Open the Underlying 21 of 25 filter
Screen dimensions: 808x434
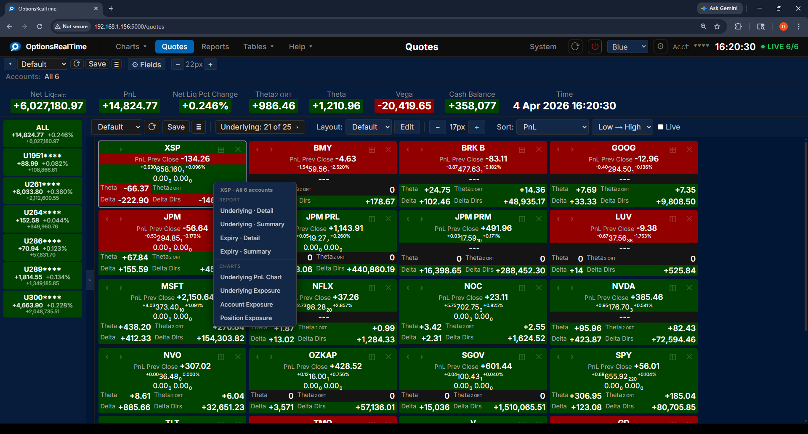[260, 127]
